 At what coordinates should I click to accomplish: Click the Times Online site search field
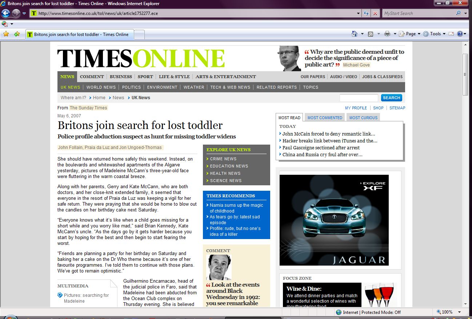(359, 98)
